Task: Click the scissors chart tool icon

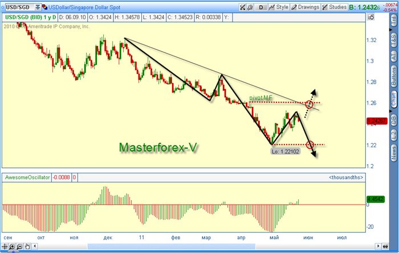Action: [242, 7]
